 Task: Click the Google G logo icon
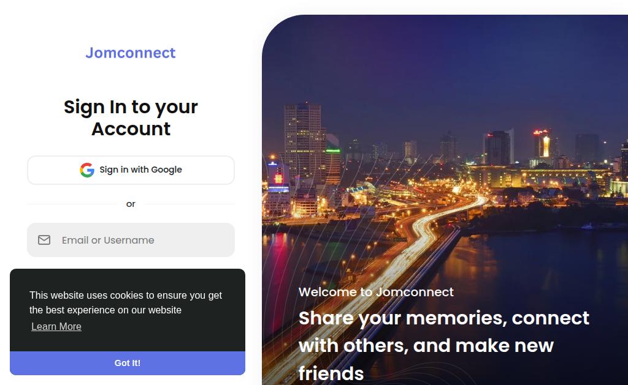87,170
